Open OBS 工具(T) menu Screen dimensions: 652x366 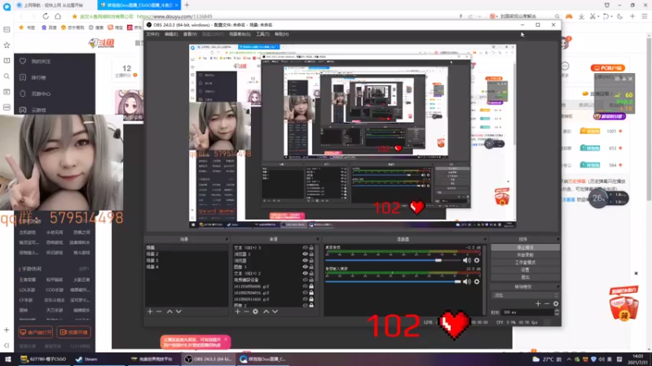click(x=262, y=34)
